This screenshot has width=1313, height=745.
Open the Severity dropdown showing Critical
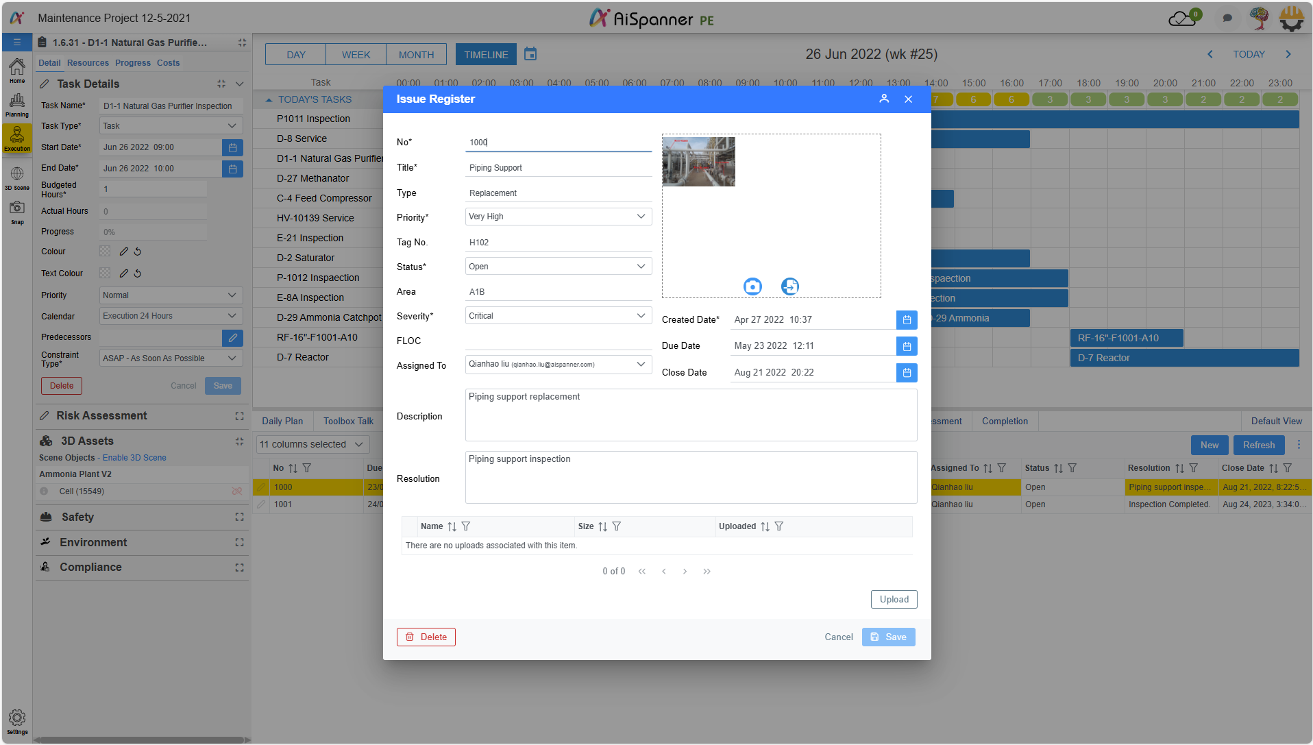point(641,315)
